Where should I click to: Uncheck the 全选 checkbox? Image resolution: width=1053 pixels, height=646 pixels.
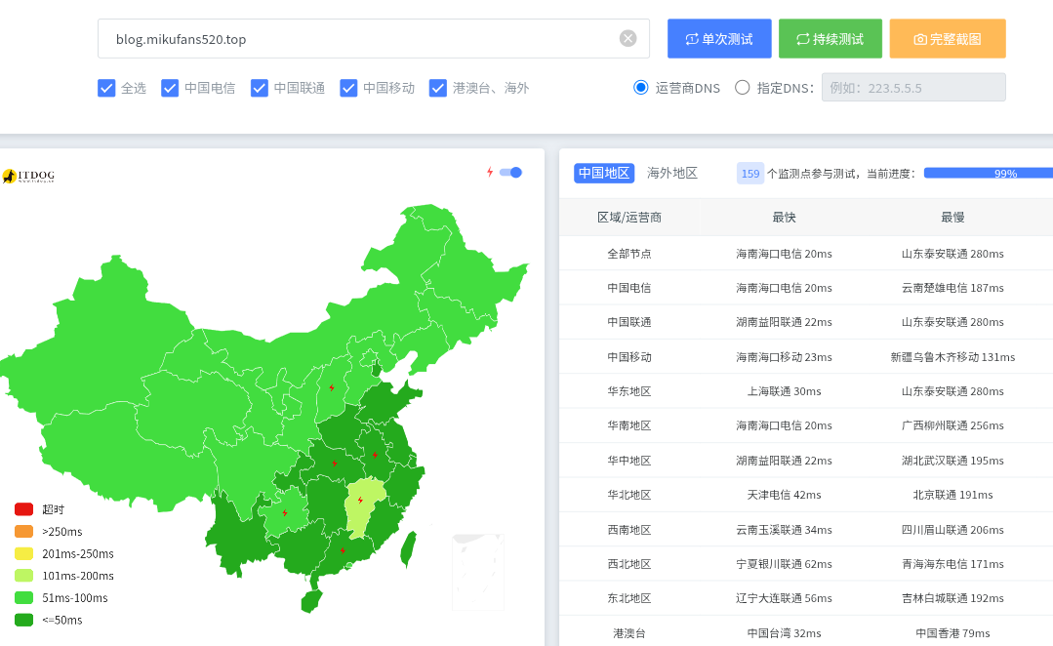[106, 87]
